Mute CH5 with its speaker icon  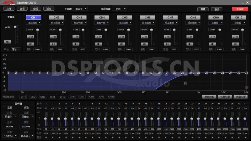[x=121, y=44]
